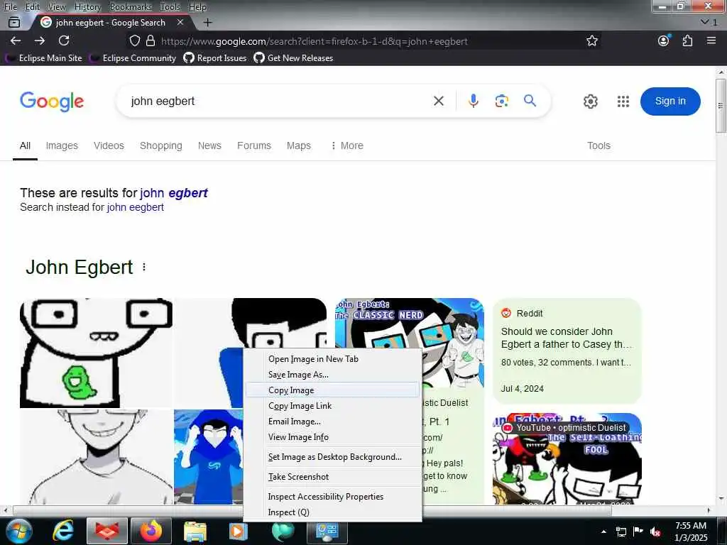
Task: Reload the current page
Action: 64,40
